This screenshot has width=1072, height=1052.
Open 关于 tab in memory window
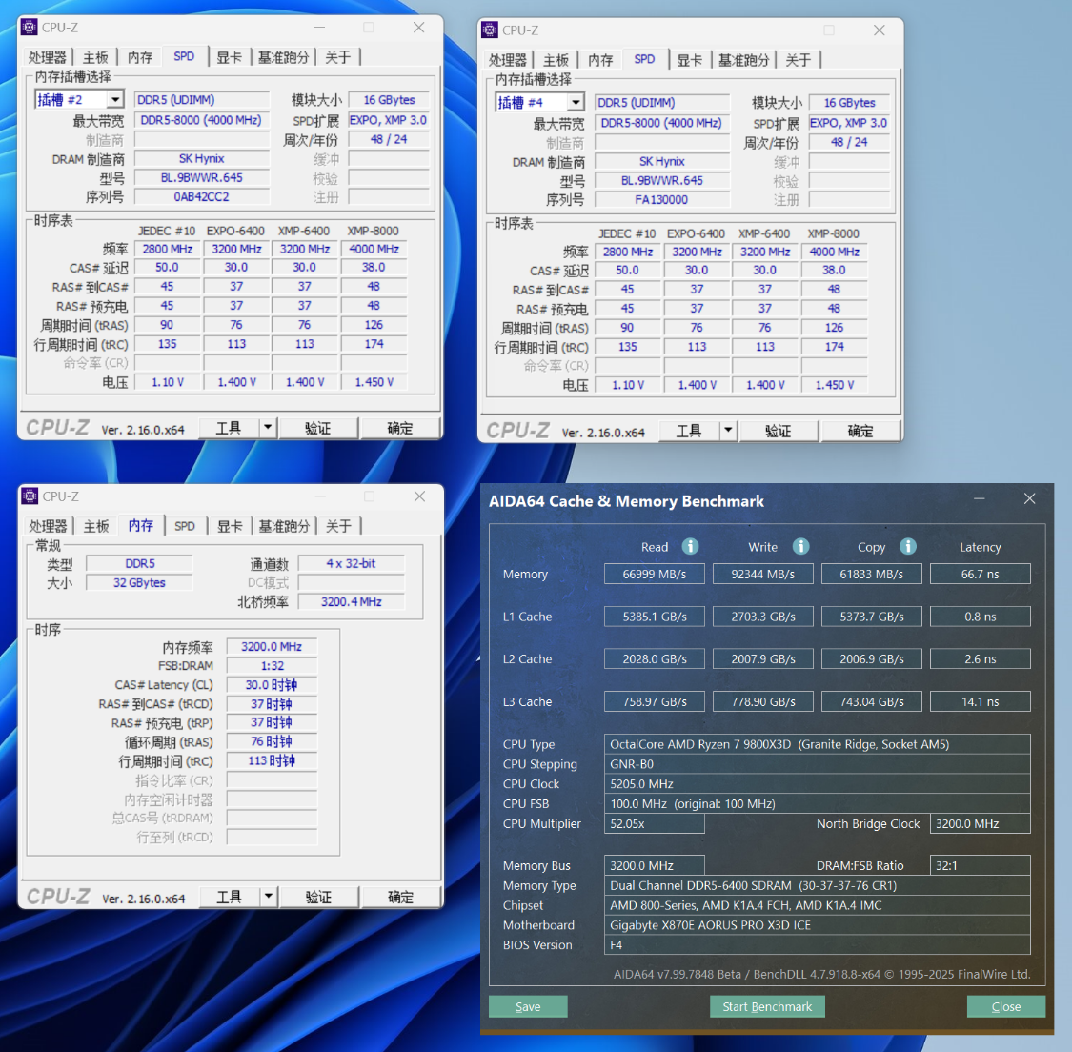(338, 526)
